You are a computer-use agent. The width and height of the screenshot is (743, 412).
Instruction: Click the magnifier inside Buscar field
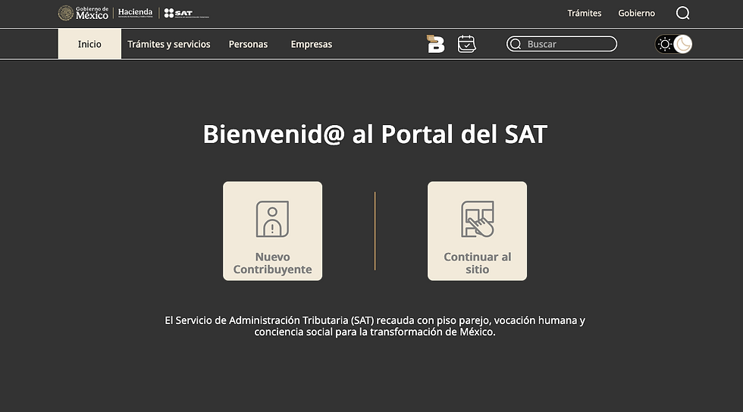pos(516,44)
